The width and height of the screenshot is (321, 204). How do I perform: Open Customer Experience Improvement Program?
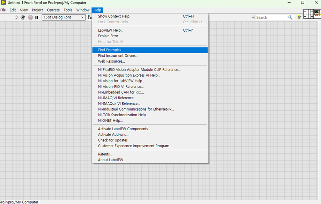150,146
